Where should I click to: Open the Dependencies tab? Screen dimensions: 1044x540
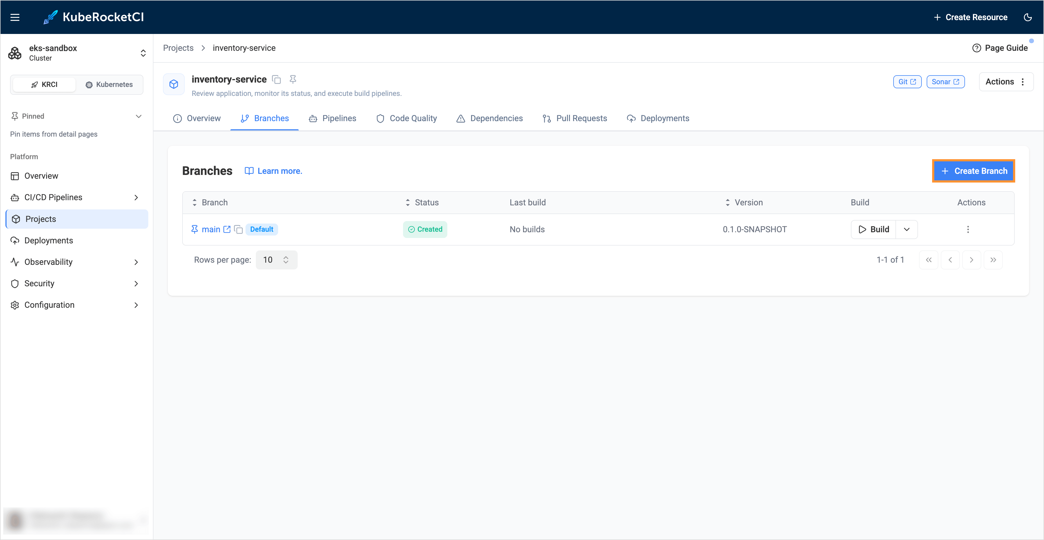(x=490, y=118)
